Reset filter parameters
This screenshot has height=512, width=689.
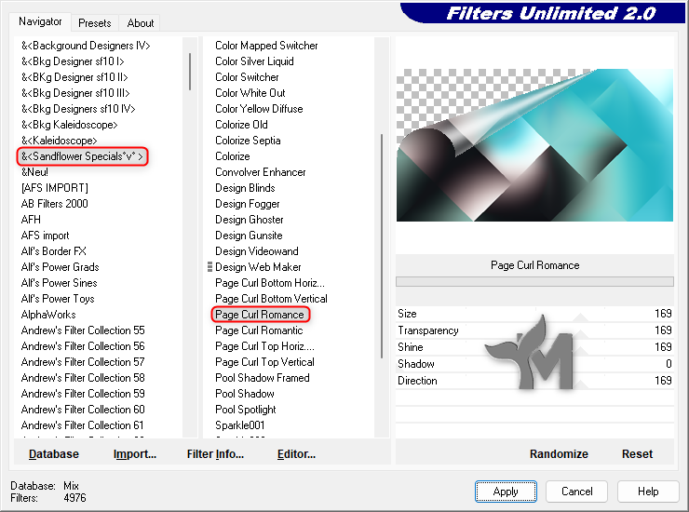(x=637, y=453)
